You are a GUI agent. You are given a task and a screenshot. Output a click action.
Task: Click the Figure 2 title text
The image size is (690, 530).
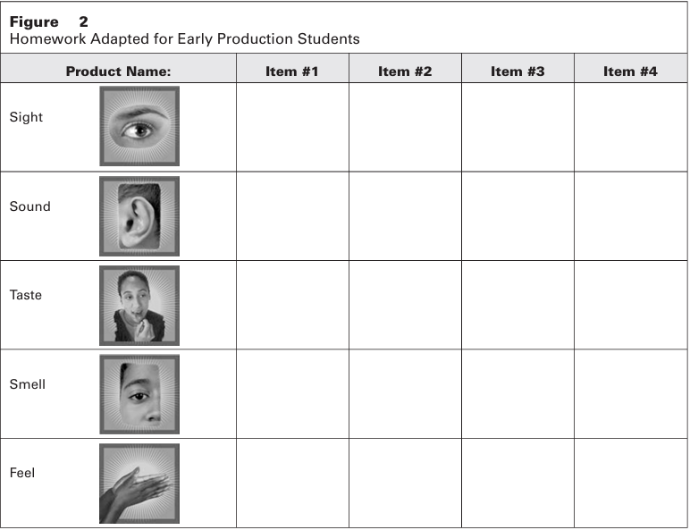[x=49, y=21]
